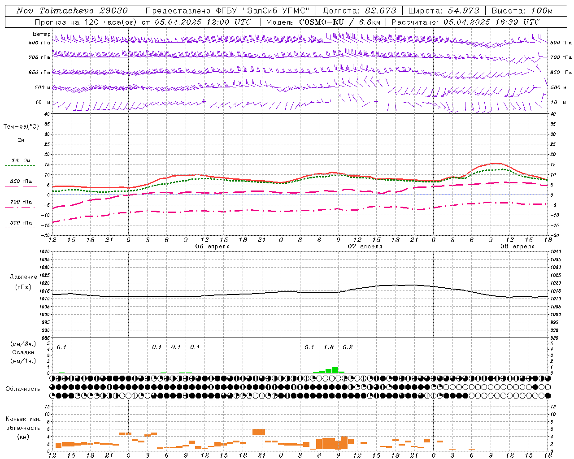Viewport: 574px width, 459px height.
Task: Click the 1.8 precipitation amount
Action: (x=329, y=347)
